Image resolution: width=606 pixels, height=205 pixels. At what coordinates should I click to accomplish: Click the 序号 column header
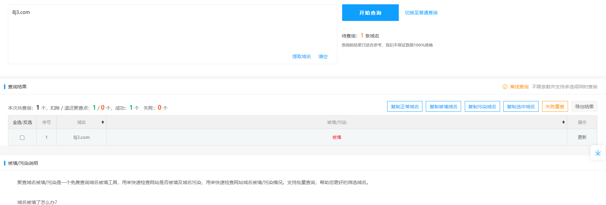[x=46, y=122]
